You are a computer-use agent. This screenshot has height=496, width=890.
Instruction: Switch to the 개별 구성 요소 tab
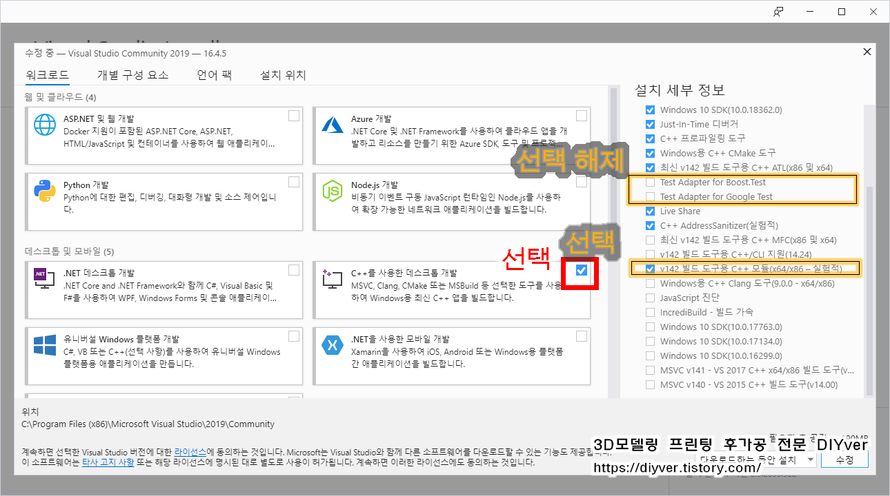click(x=132, y=75)
